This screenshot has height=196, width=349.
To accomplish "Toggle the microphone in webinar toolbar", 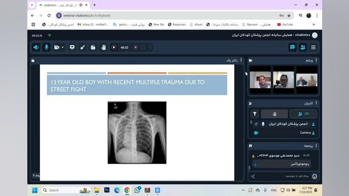I will click(46, 47).
